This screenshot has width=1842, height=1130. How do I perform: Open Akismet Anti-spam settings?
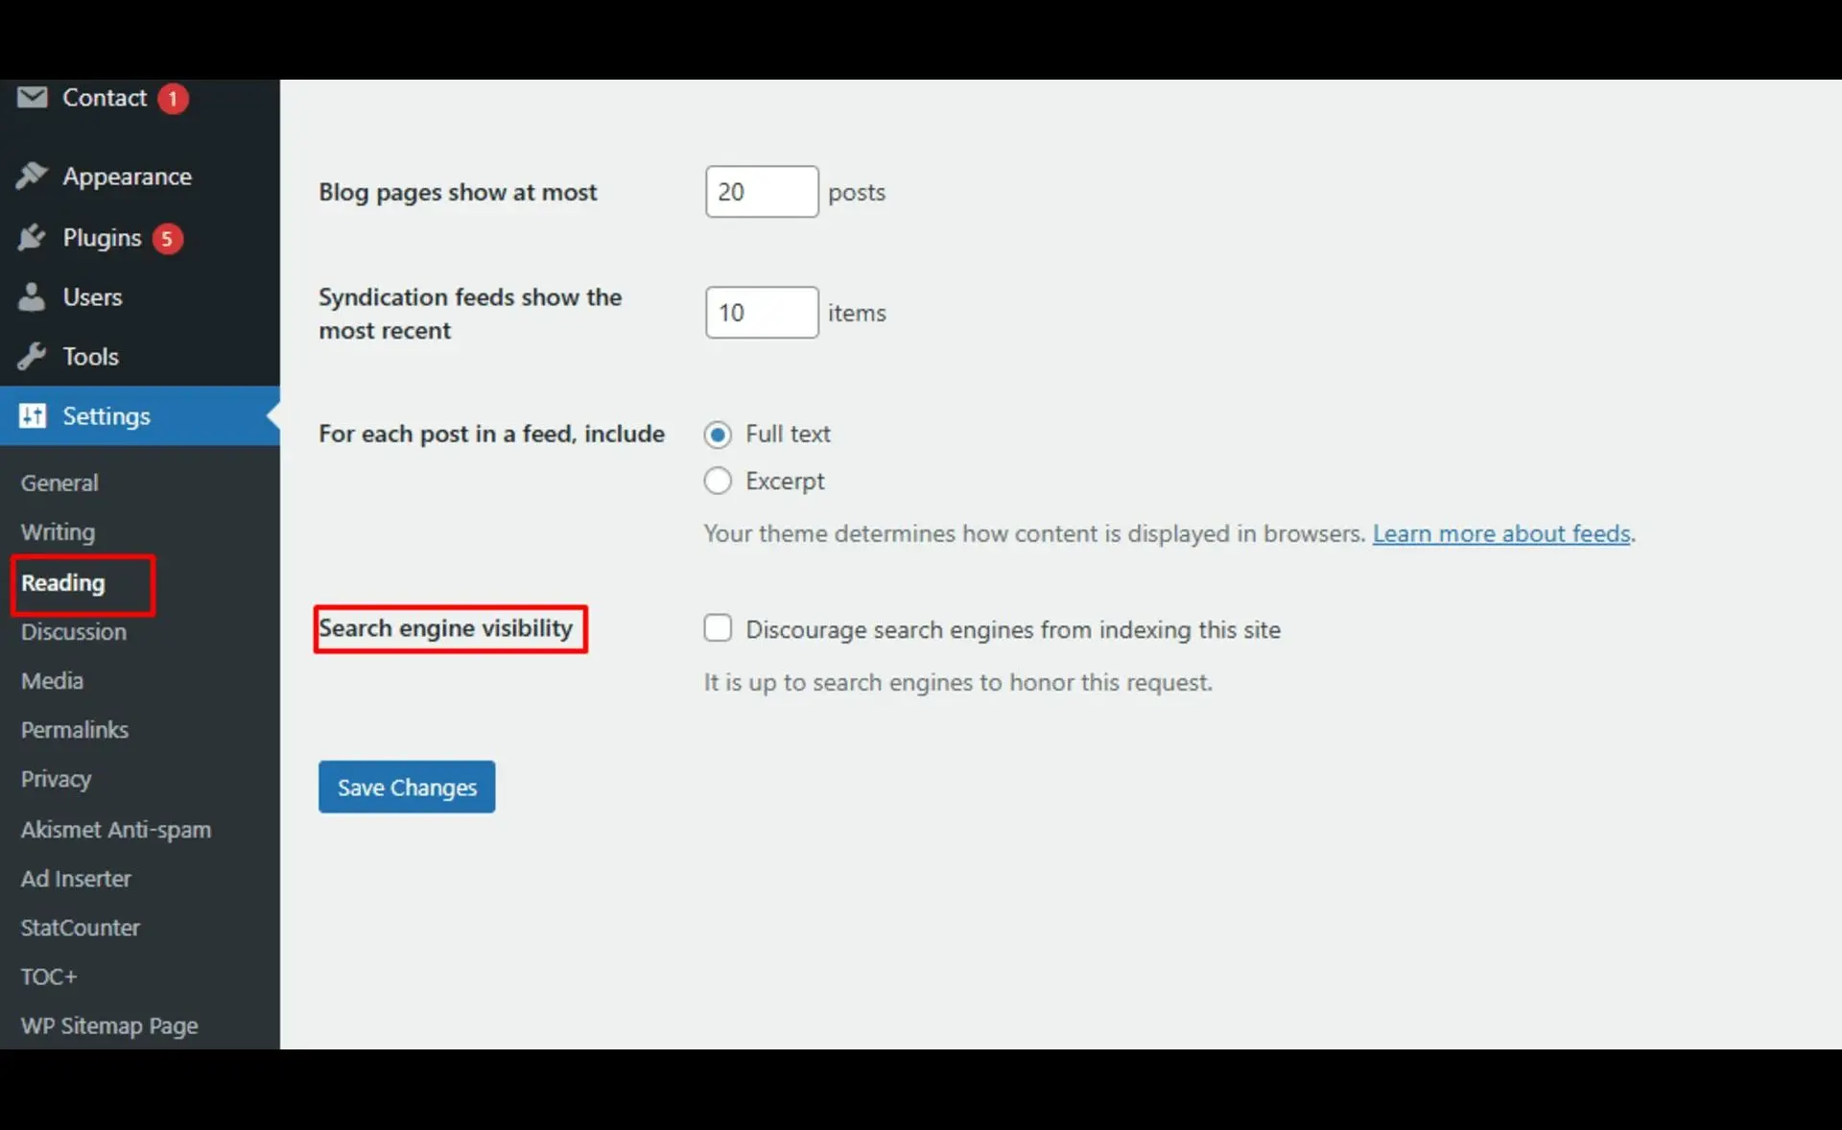(x=116, y=829)
